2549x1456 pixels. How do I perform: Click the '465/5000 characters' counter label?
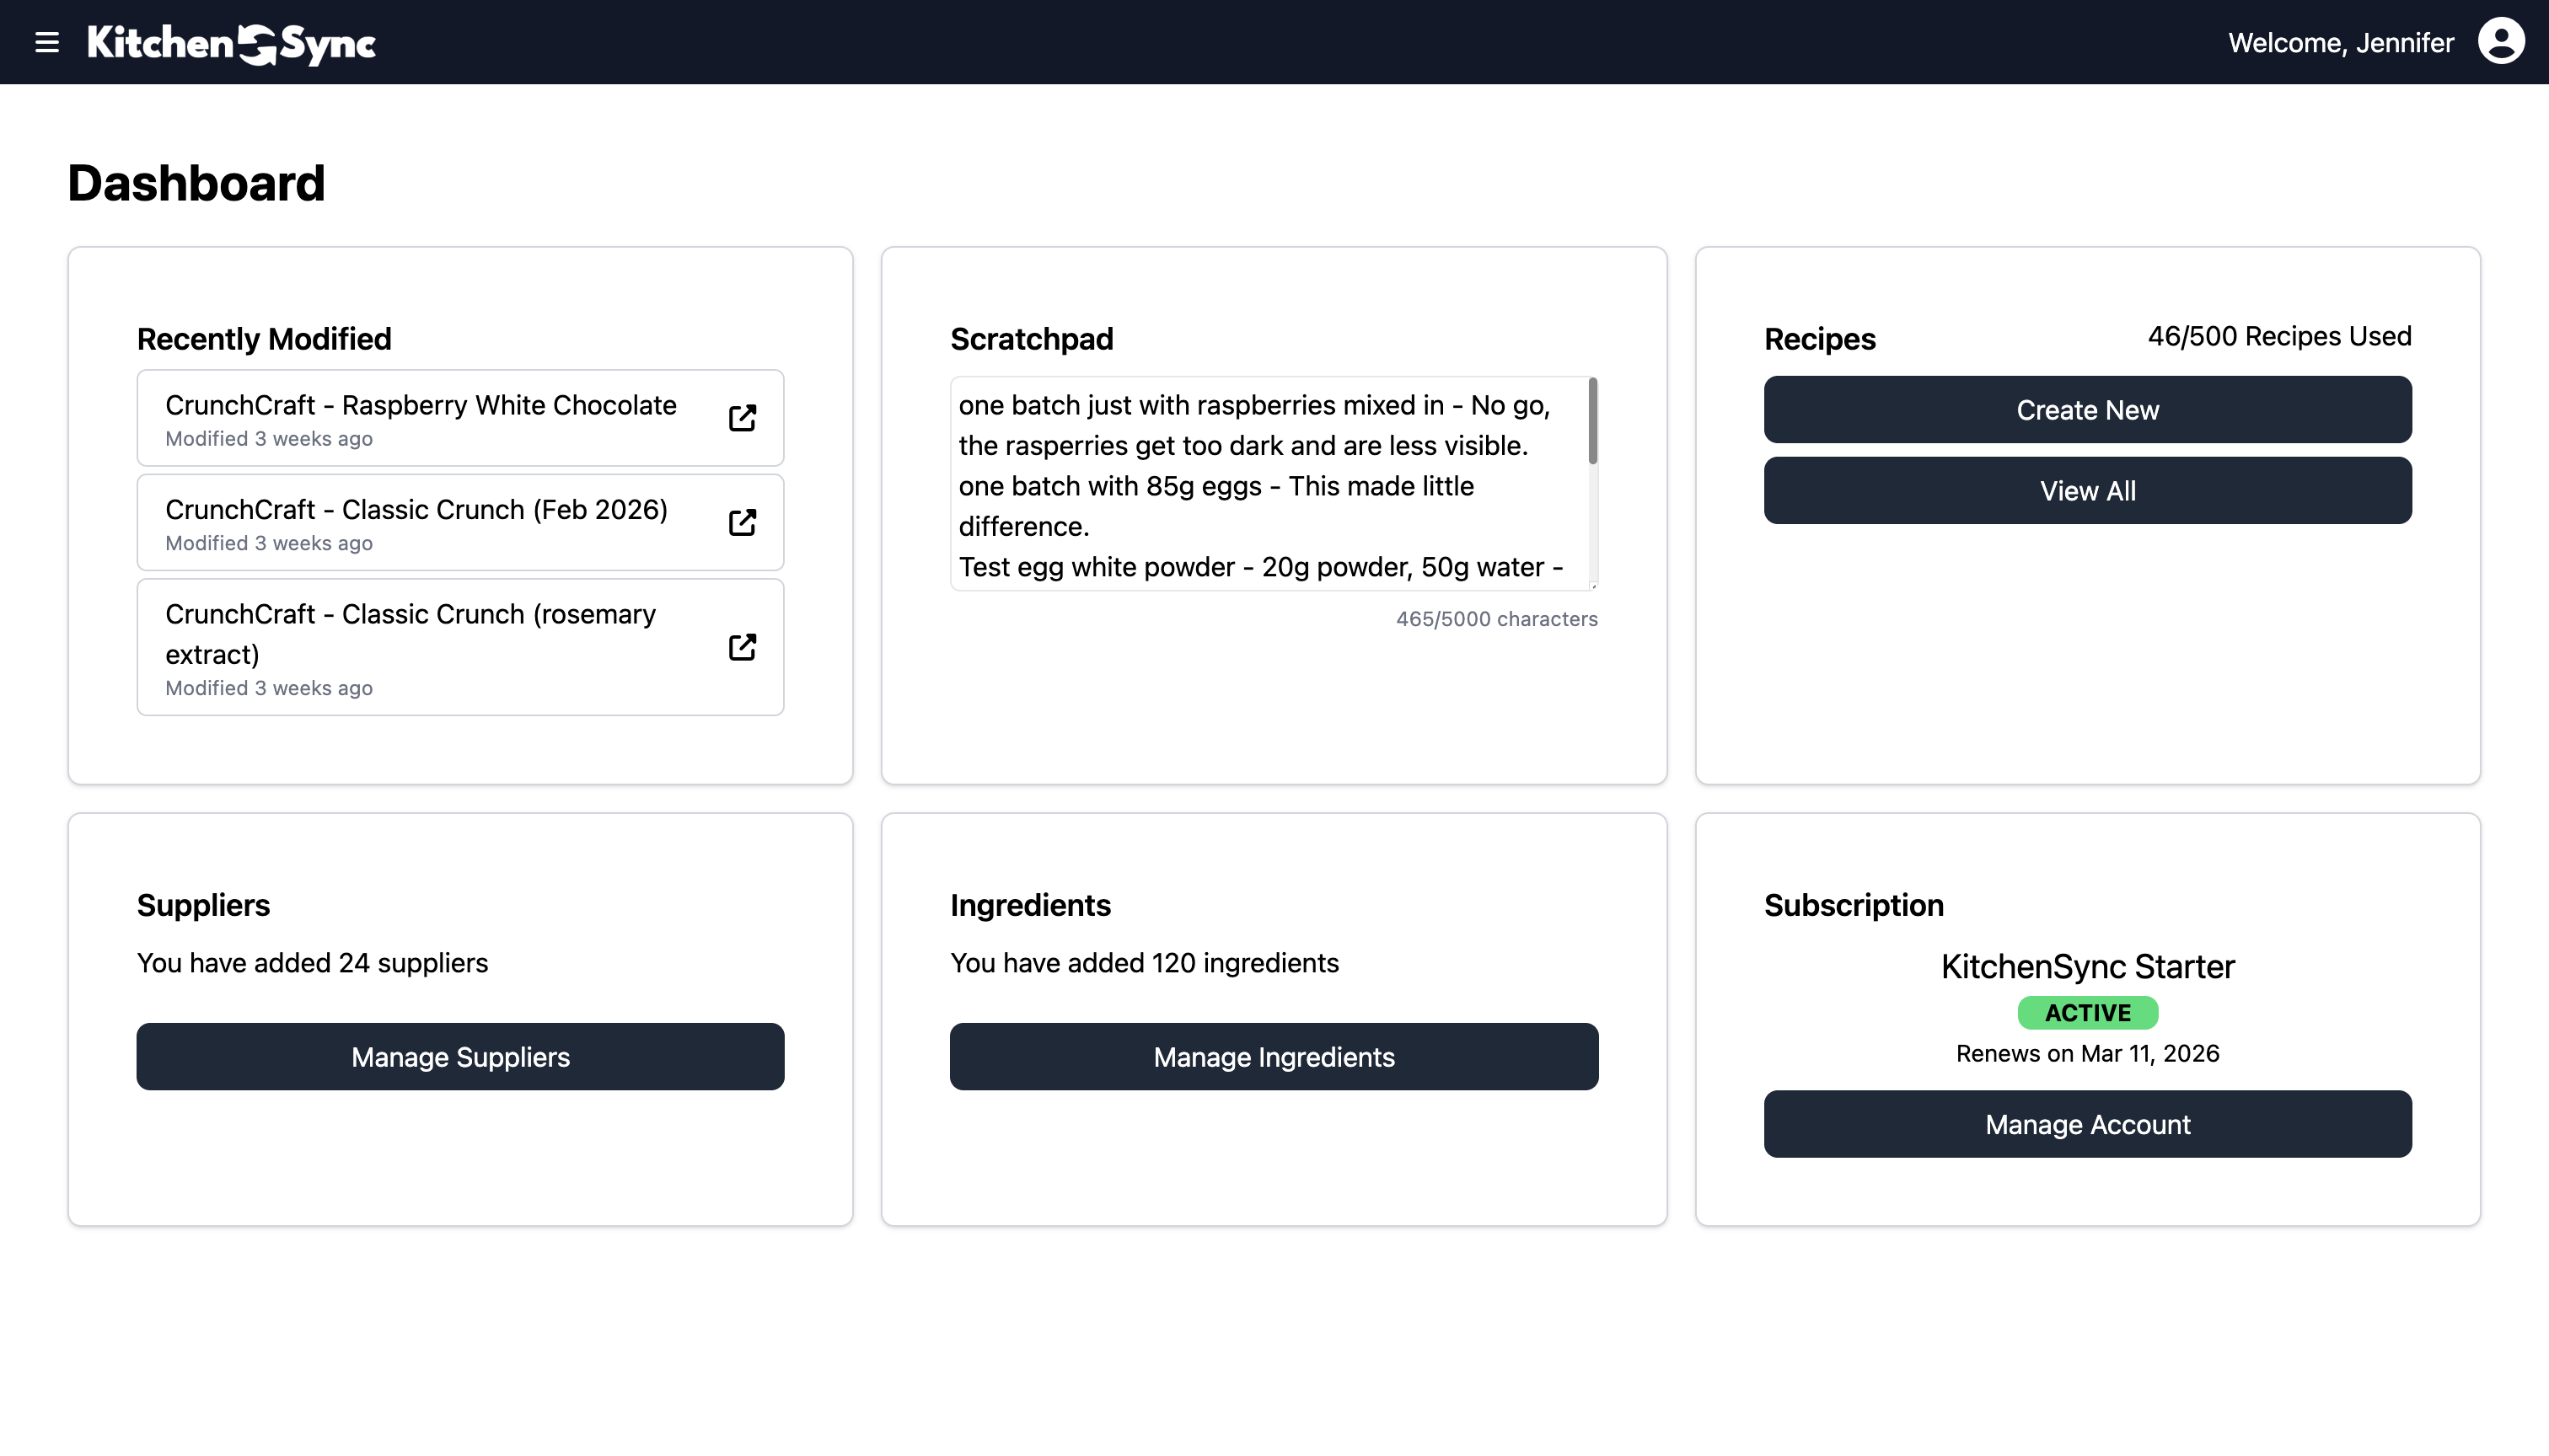pos(1495,618)
